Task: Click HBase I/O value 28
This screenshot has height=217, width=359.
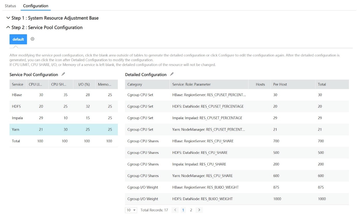Action: [88, 95]
